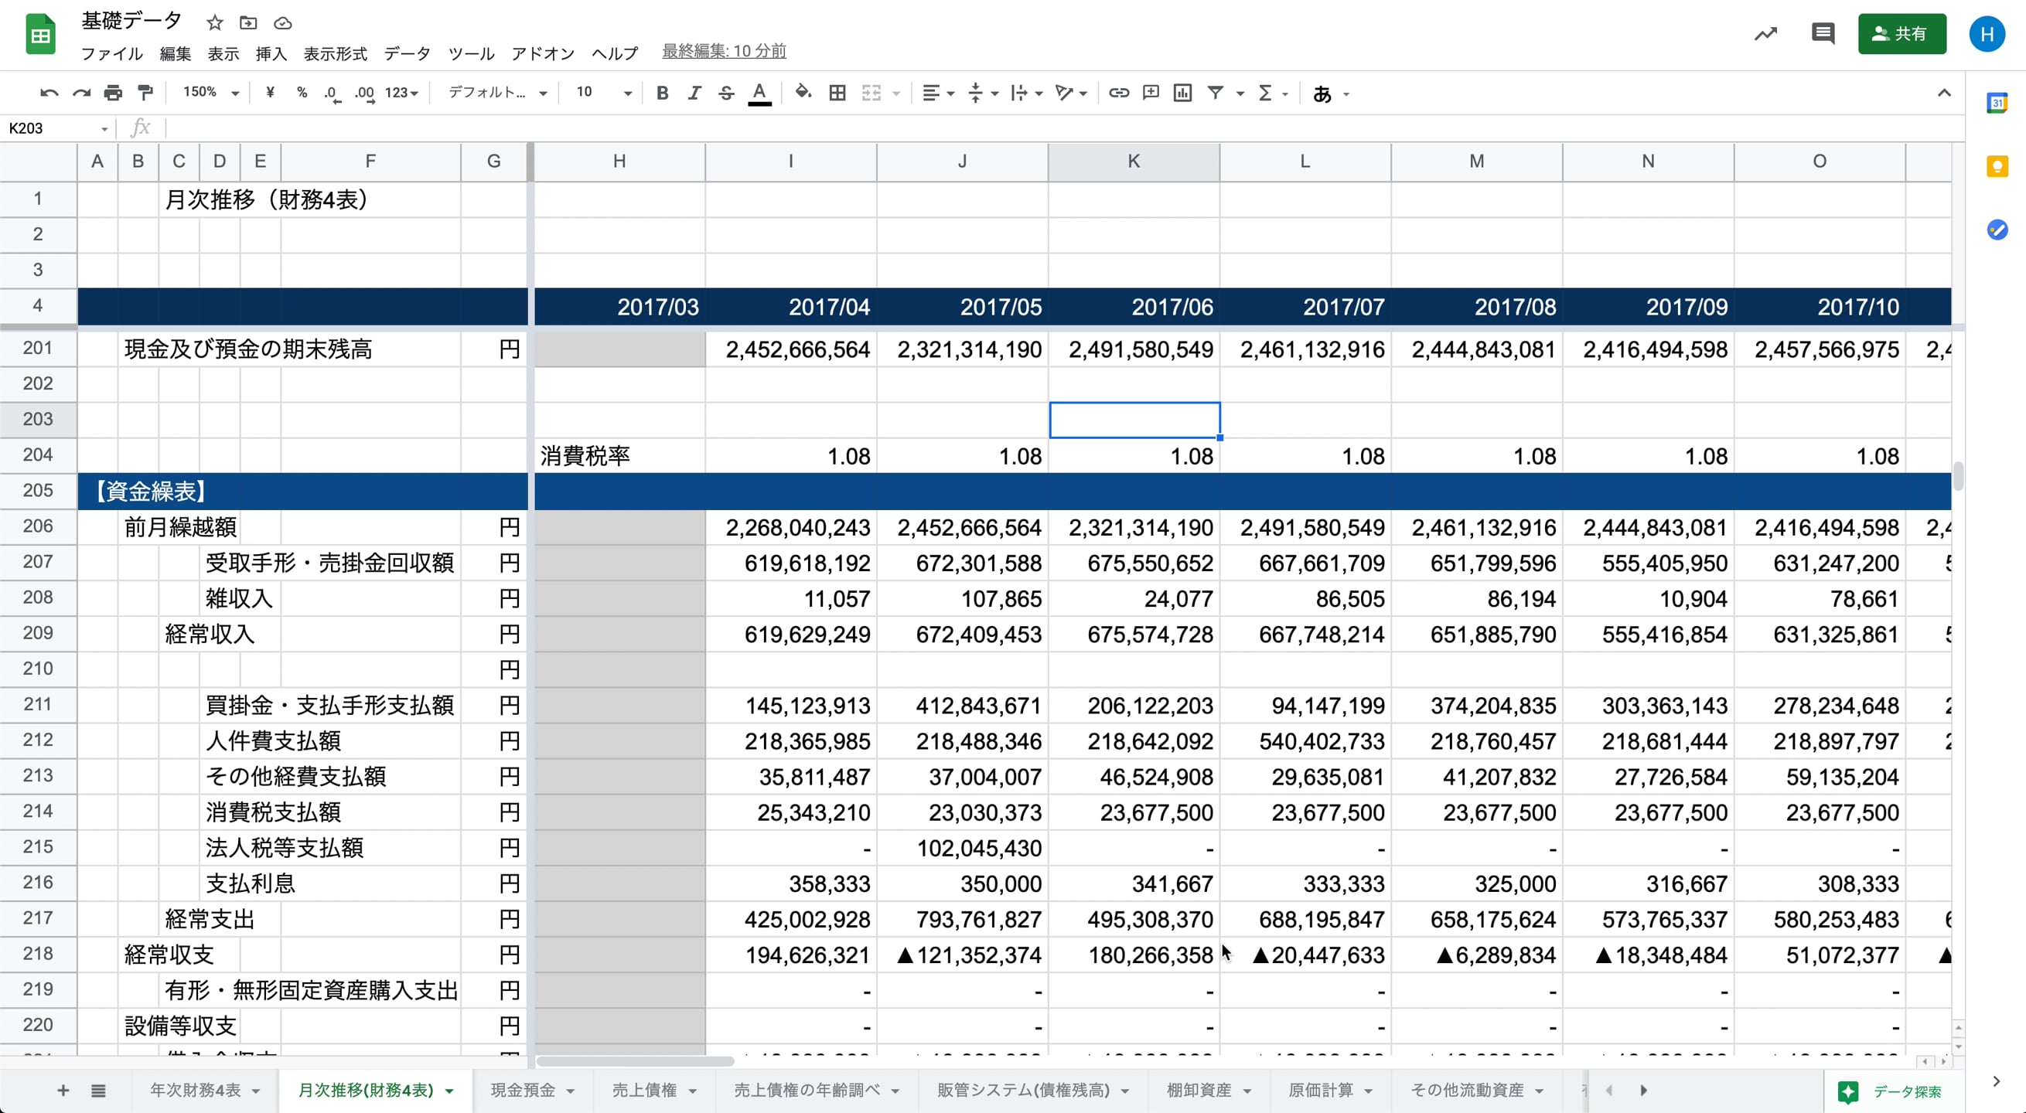The width and height of the screenshot is (2026, 1113).
Task: Toggle italic formatting
Action: tap(694, 93)
